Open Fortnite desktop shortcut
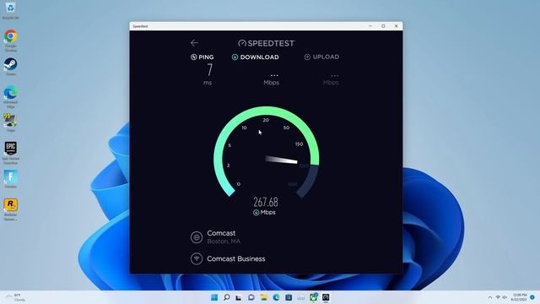Image resolution: width=540 pixels, height=304 pixels. (10, 179)
